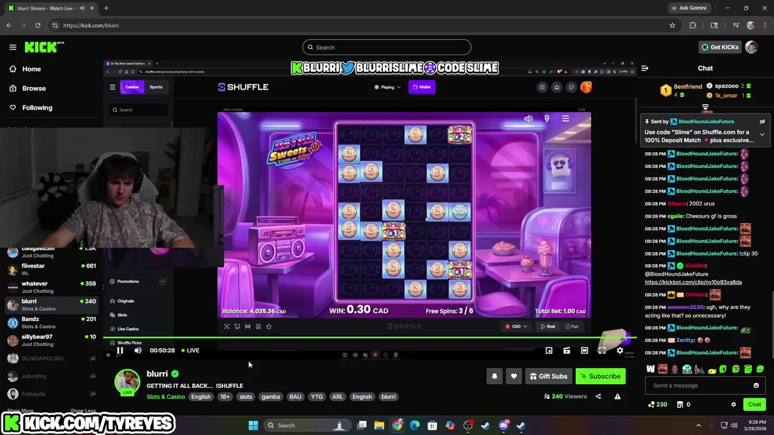Open Discord from taskbar

[x=504, y=425]
